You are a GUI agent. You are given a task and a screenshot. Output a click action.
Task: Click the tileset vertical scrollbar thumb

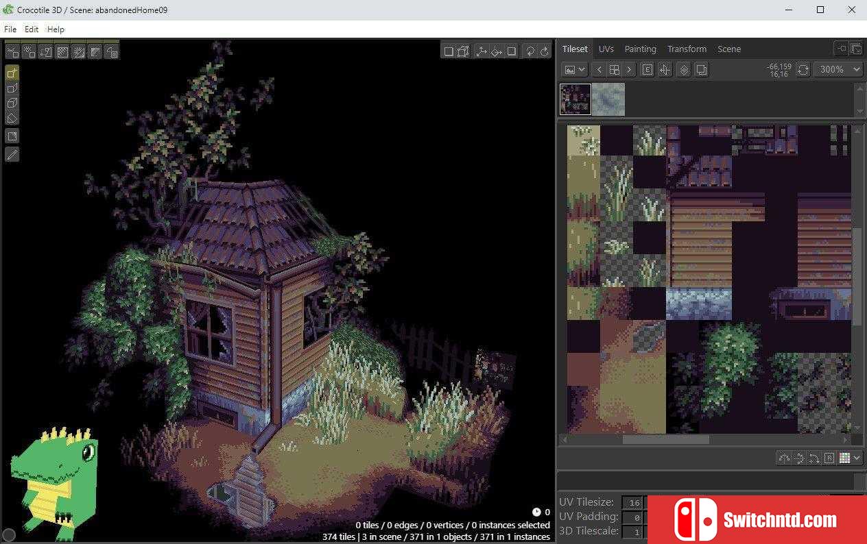857,276
